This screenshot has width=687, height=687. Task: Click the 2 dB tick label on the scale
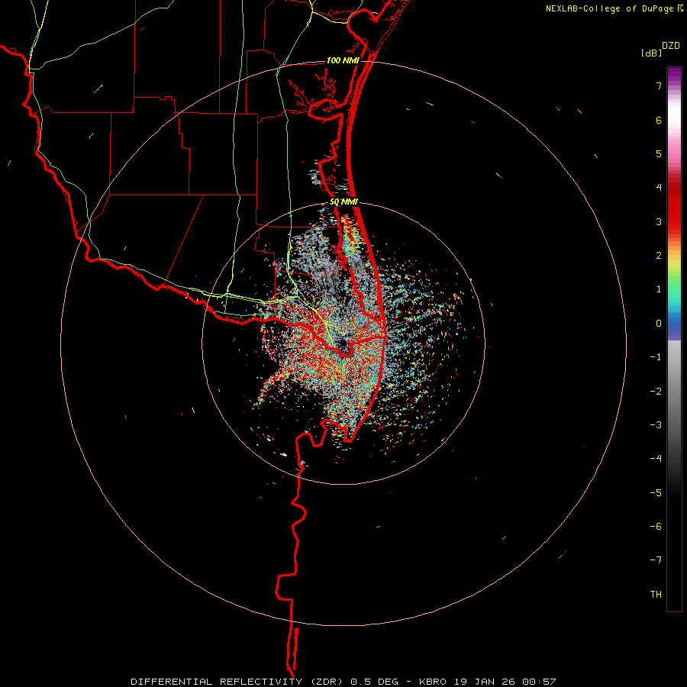(659, 256)
